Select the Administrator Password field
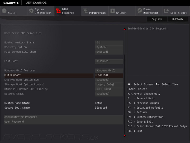 pyautogui.click(x=64, y=117)
